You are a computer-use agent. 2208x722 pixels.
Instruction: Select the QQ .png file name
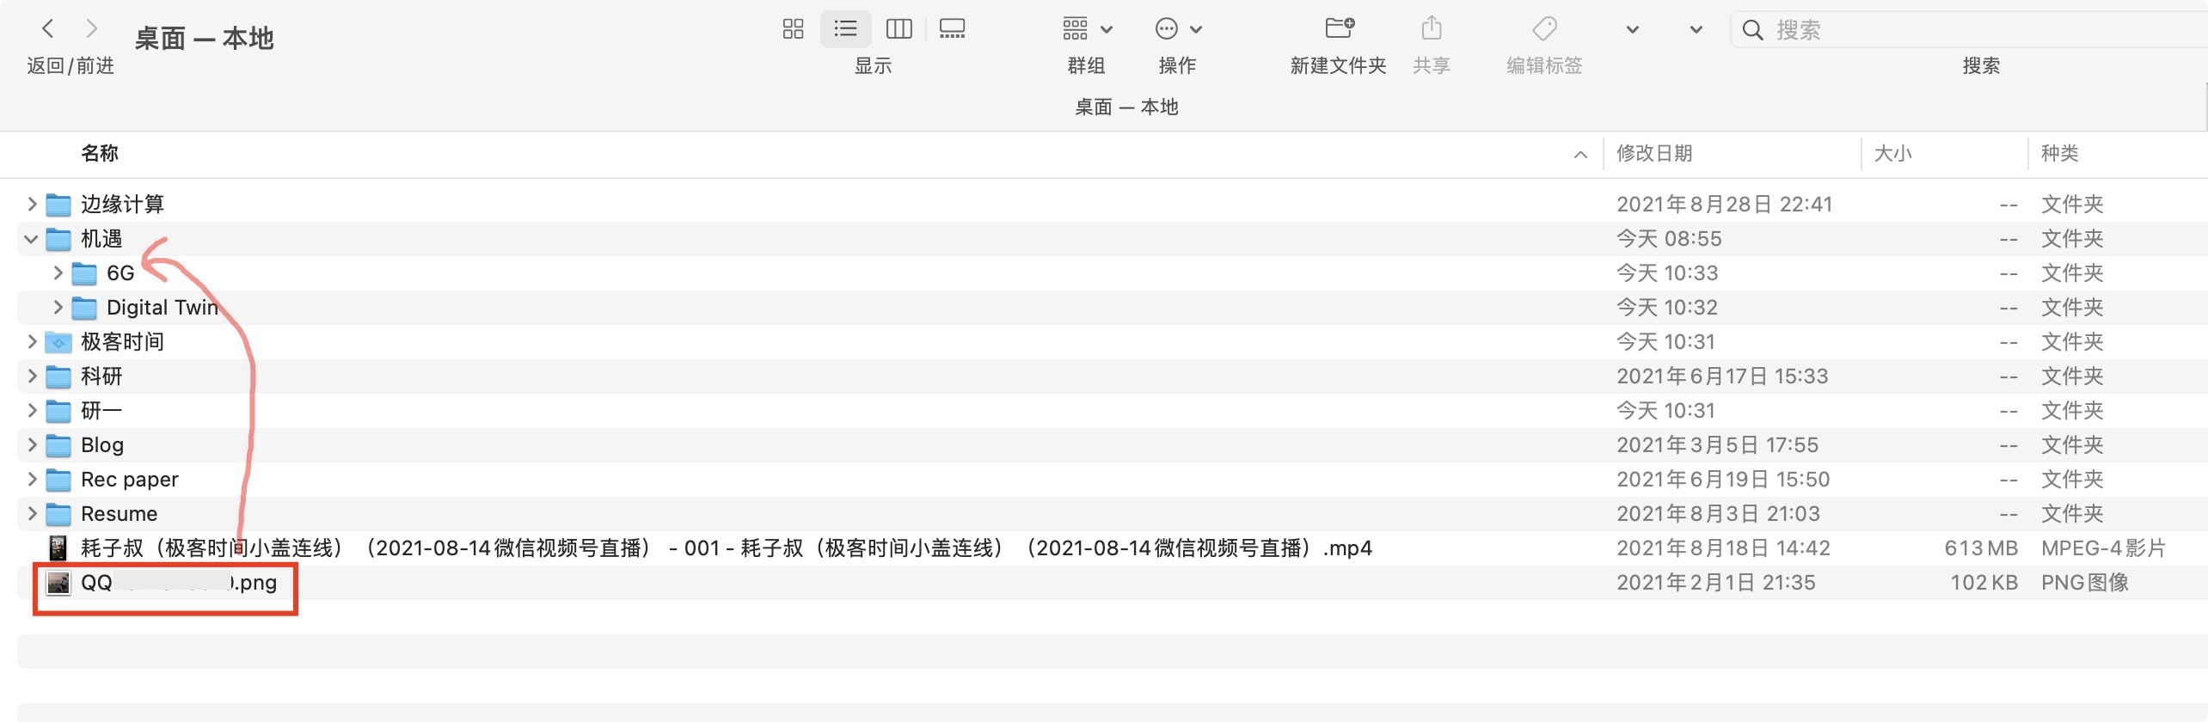click(179, 582)
